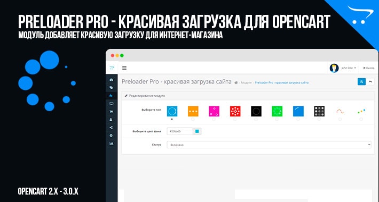379x202 pixels.
Task: Open the John Doe user dropdown
Action: pyautogui.click(x=349, y=68)
